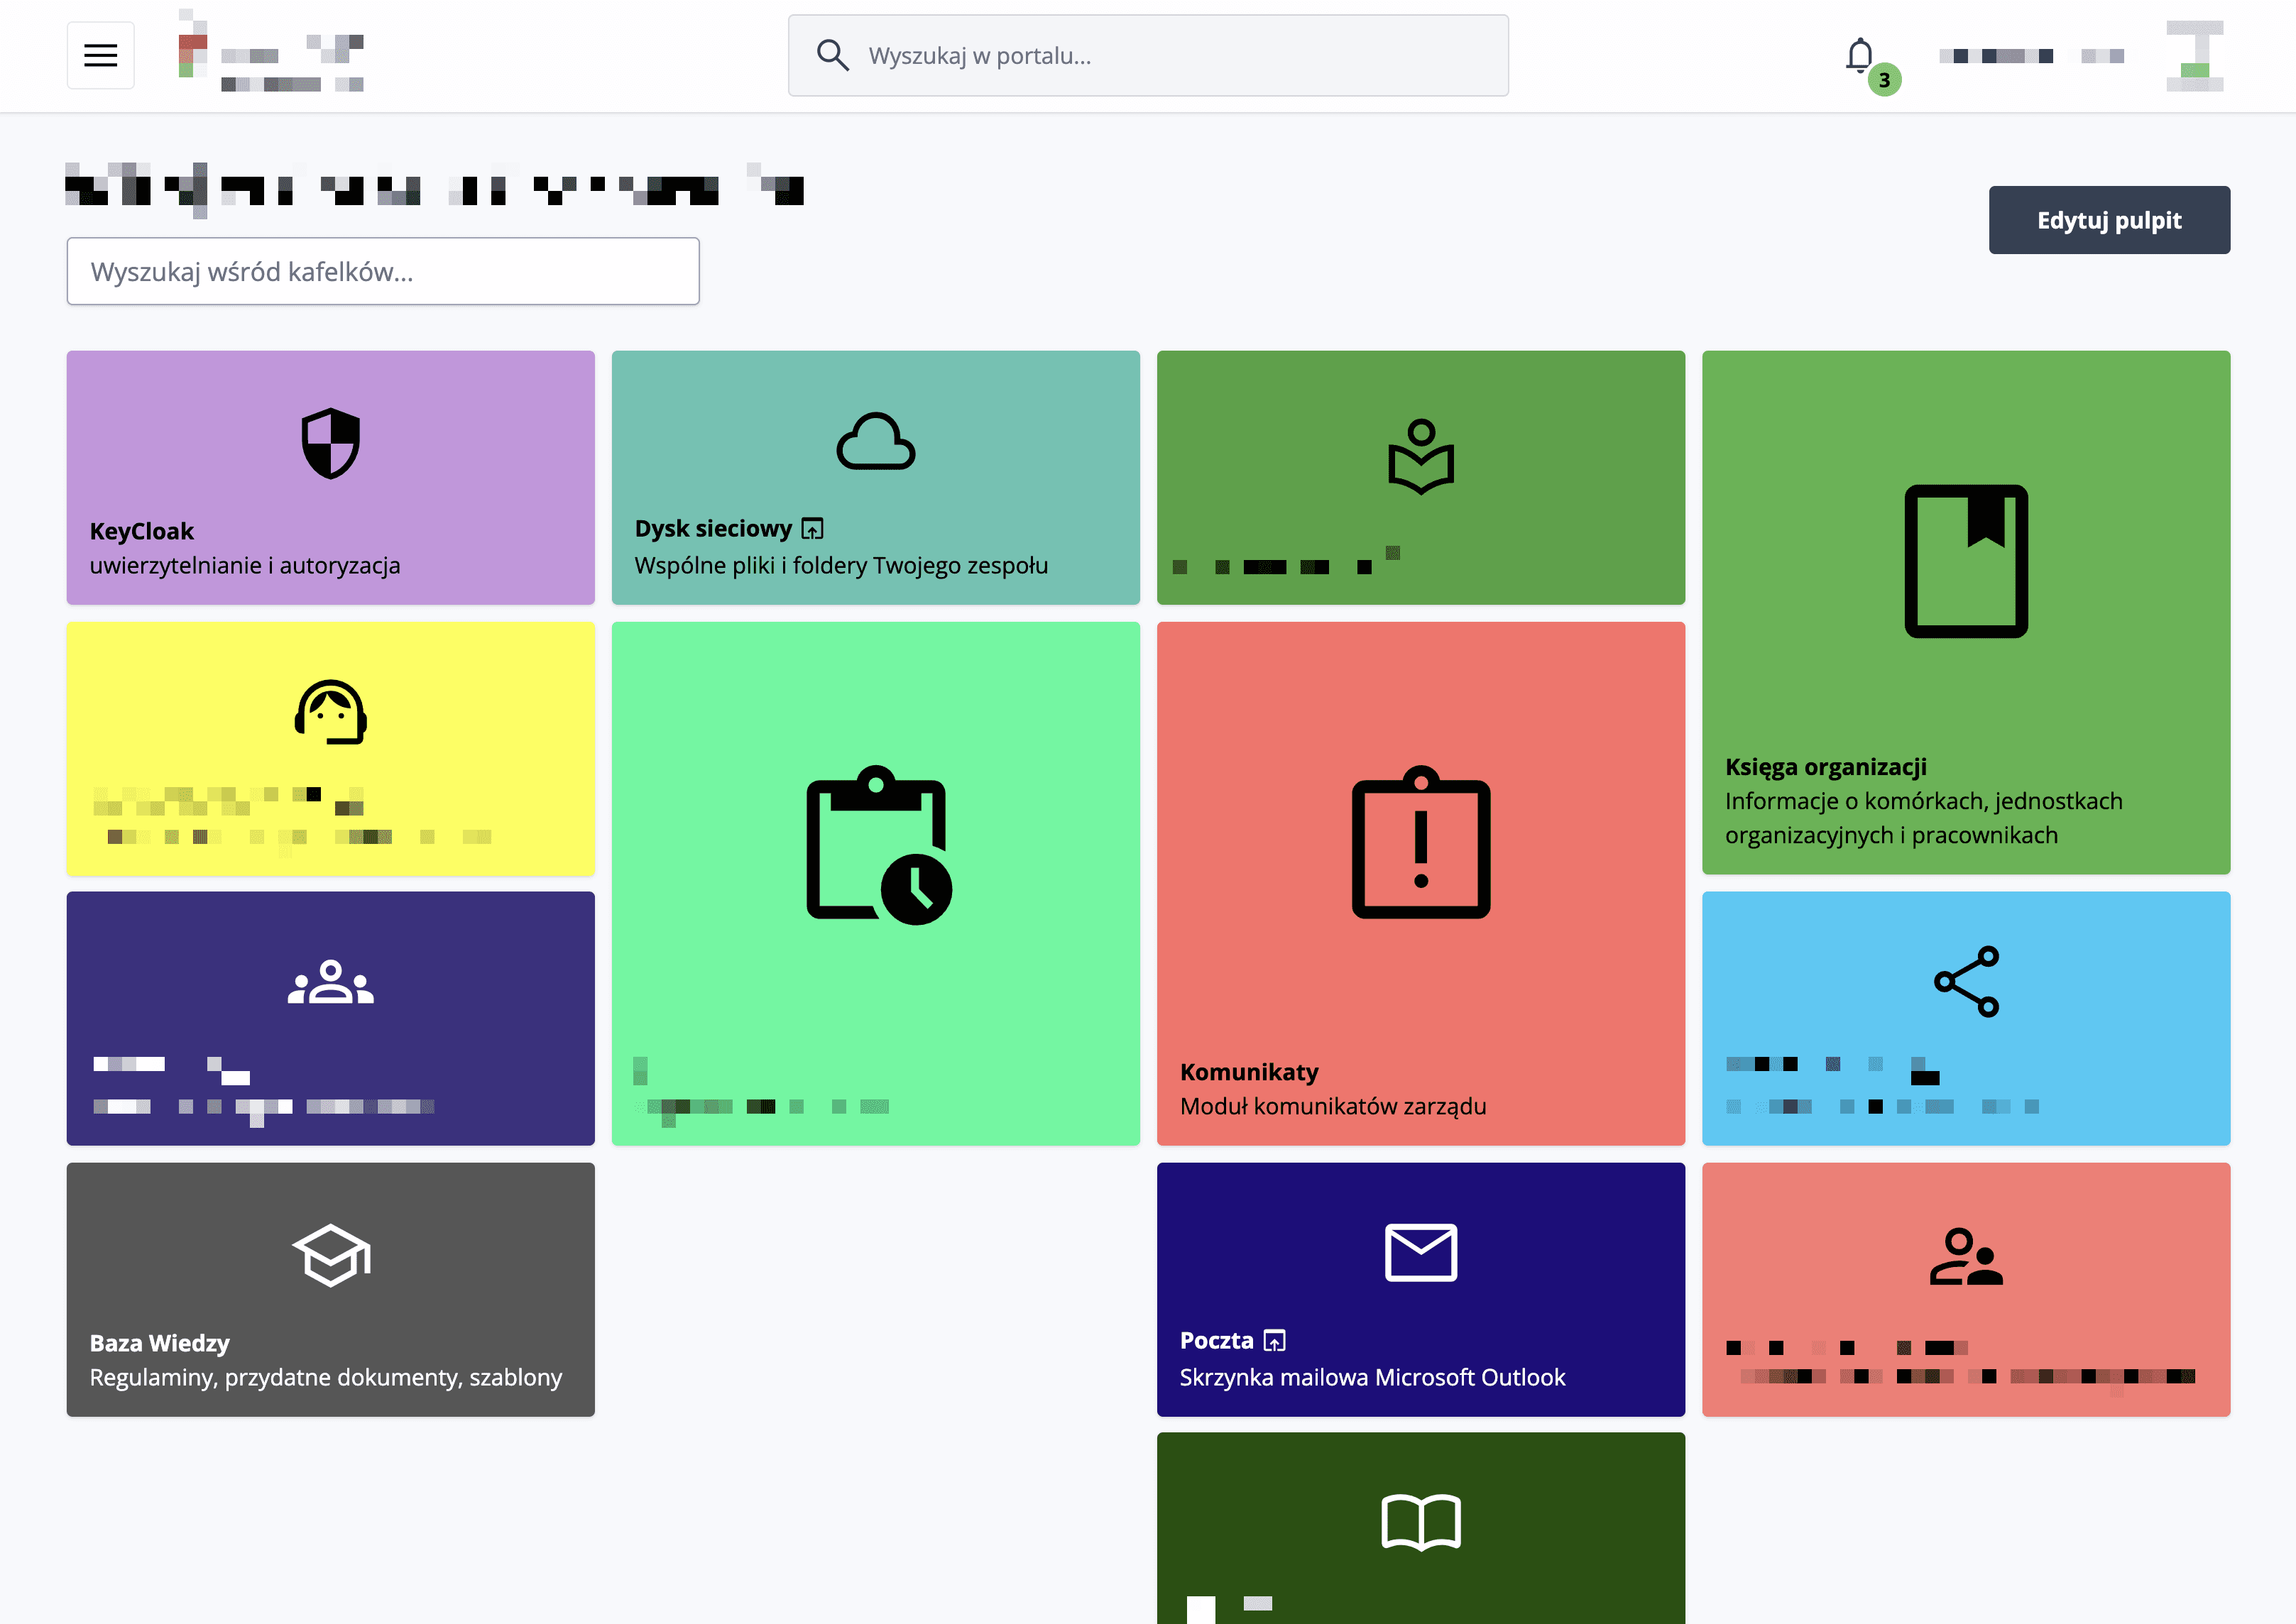Viewport: 2296px width, 1624px height.
Task: Click the cloud icon for Dysk sieciowy
Action: click(x=875, y=442)
